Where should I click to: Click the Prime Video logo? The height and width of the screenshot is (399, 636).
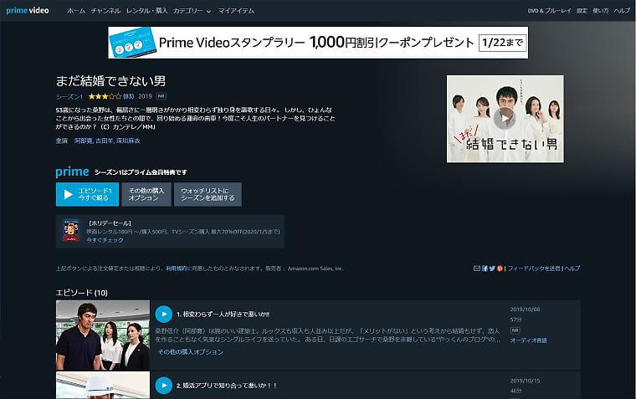[x=28, y=11]
